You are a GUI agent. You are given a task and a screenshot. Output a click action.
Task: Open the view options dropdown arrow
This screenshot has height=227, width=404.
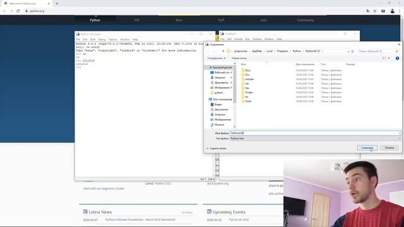(x=389, y=58)
